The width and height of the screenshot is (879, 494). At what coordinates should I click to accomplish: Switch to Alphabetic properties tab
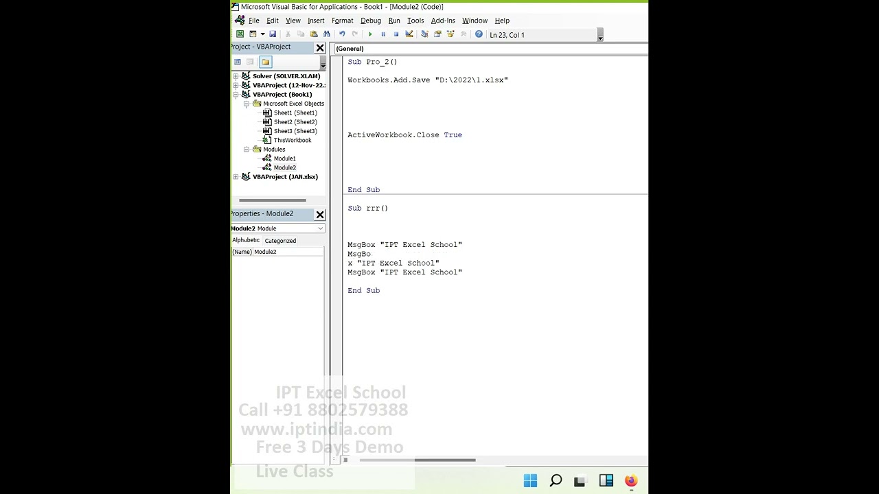coord(246,240)
